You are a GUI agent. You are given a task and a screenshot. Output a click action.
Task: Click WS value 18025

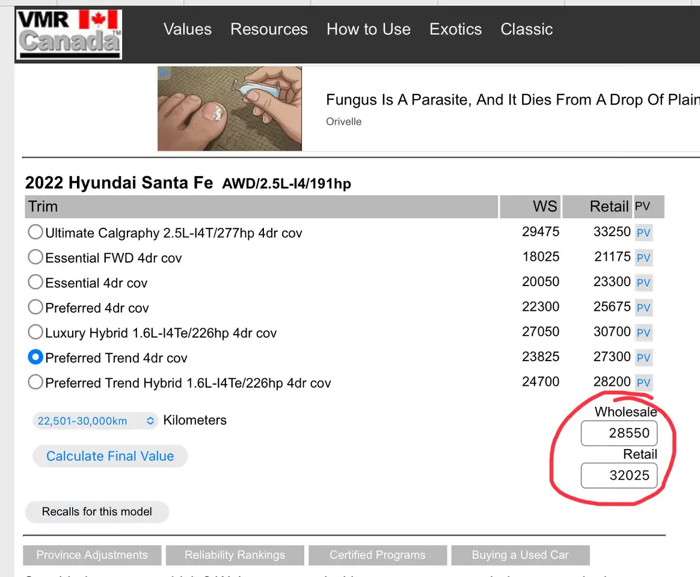tap(541, 257)
